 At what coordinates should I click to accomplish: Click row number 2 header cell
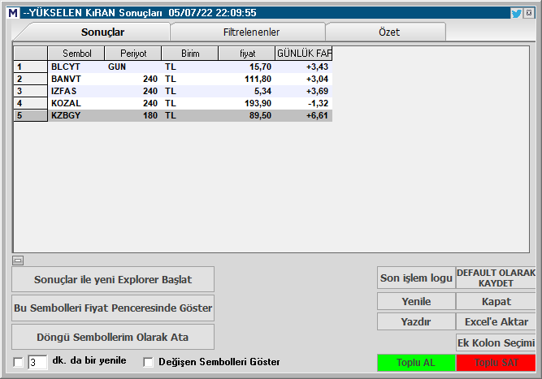pyautogui.click(x=30, y=79)
